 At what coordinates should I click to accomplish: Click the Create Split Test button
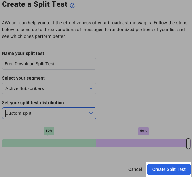click(169, 169)
